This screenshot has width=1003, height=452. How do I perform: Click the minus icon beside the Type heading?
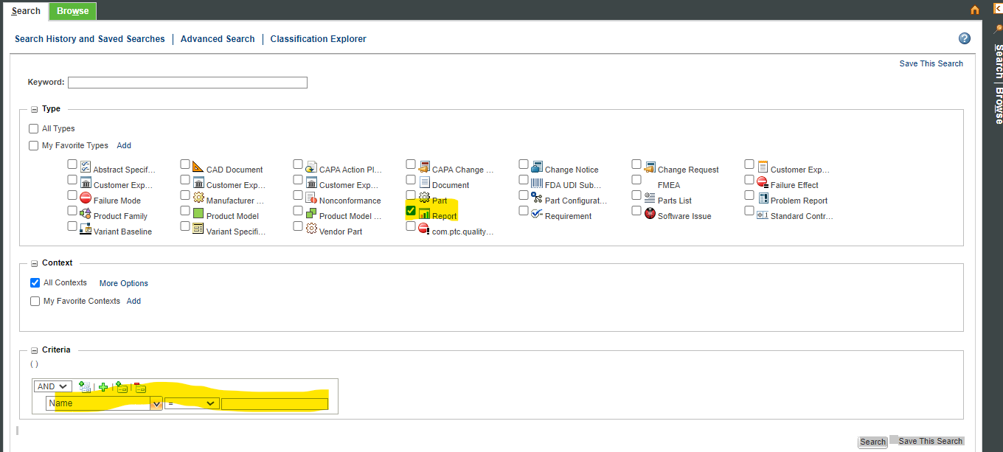34,108
